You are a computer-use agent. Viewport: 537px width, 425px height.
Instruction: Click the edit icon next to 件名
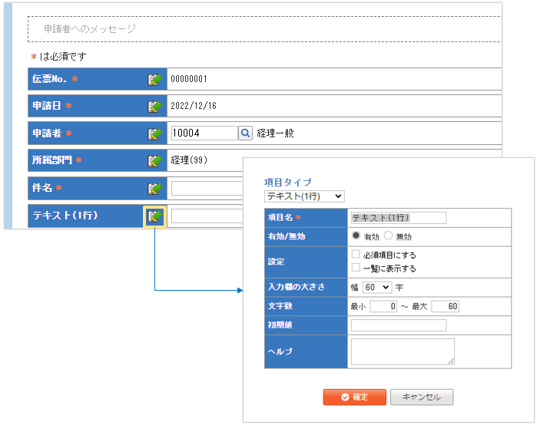pos(154,189)
